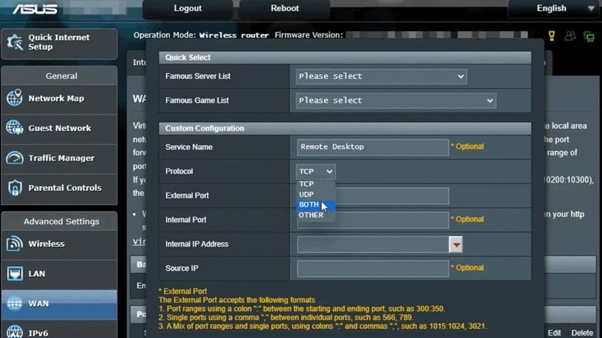This screenshot has width=602, height=338.
Task: Click the Service Name field with Remote Desktop
Action: coord(373,147)
